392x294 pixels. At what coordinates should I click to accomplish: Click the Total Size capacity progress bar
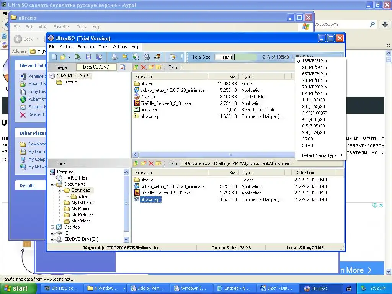(288, 57)
